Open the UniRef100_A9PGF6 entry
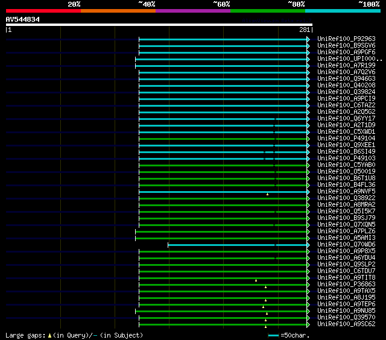Viewport: 386px width, 340px height. pyautogui.click(x=346, y=52)
